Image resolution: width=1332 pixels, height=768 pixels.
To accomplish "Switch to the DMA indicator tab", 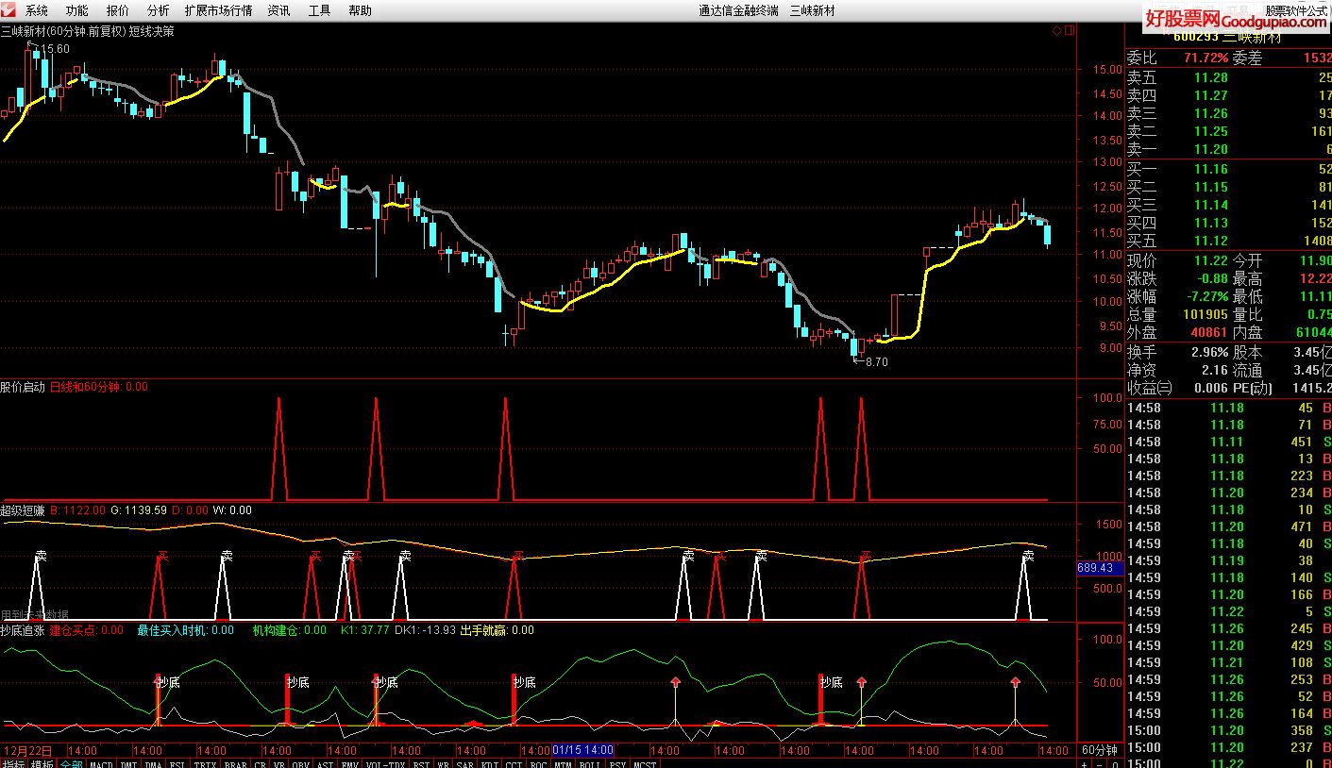I will 153,763.
